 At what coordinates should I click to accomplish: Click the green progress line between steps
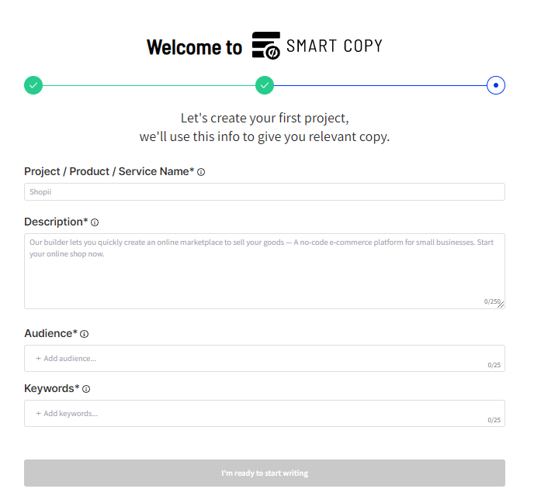149,85
